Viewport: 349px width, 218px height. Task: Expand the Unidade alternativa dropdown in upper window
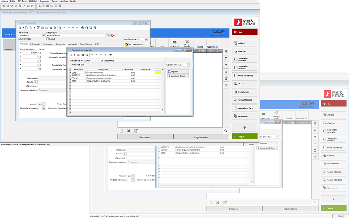pos(45,108)
